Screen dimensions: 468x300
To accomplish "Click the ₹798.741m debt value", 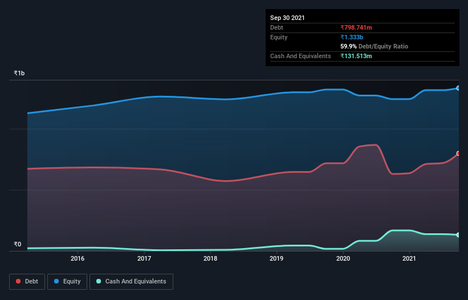I will (x=356, y=27).
